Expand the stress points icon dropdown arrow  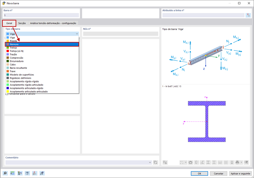point(185,162)
